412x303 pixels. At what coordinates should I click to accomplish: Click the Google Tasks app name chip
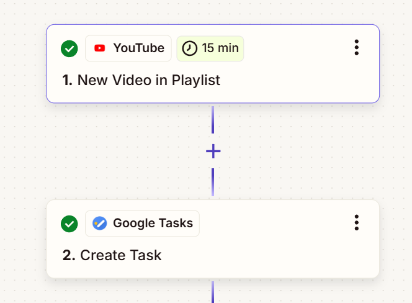coord(142,224)
